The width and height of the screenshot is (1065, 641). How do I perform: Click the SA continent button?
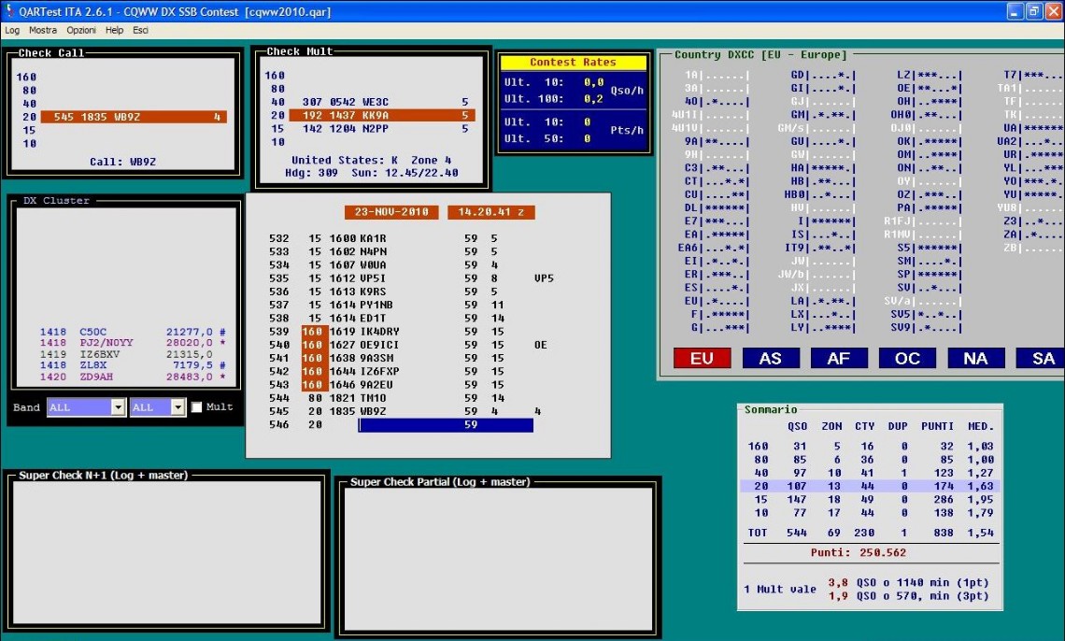pyautogui.click(x=1042, y=358)
